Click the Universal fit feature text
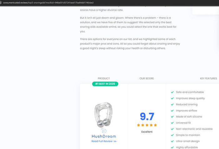219x149 pixels. [183, 123]
